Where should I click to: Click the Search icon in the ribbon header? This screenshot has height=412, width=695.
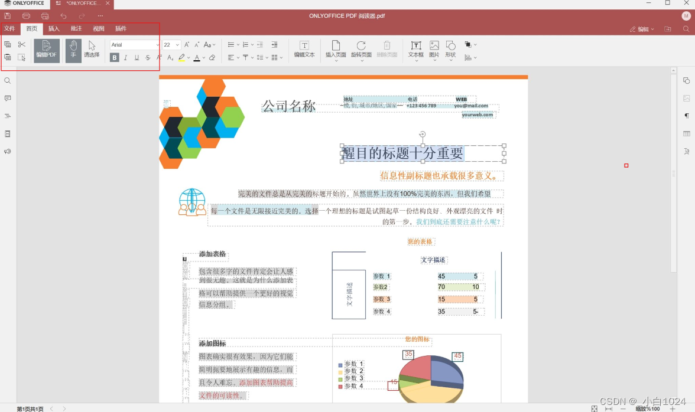(x=686, y=29)
